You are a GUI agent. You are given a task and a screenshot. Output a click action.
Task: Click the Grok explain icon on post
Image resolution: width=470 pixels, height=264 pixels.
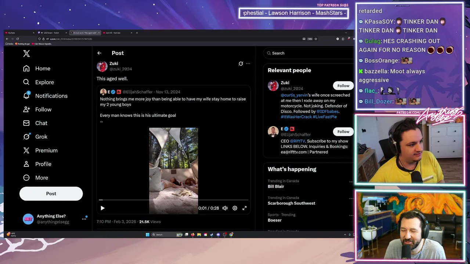pyautogui.click(x=241, y=63)
